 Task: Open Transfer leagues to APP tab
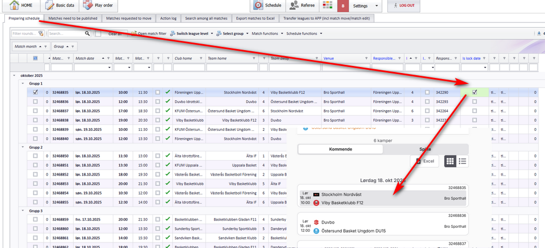tap(326, 19)
